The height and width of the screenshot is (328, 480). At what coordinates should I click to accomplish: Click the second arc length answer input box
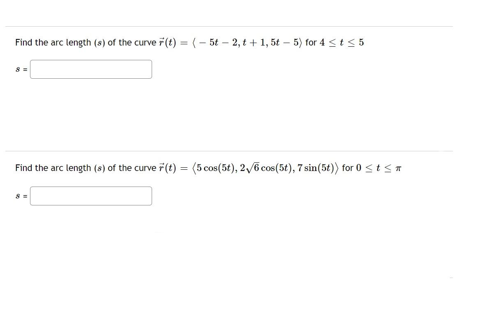[x=91, y=196]
